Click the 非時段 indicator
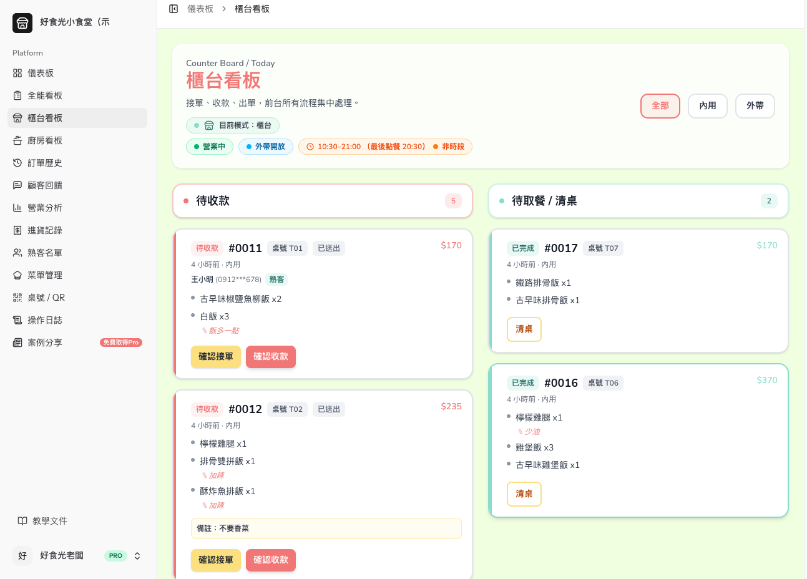Image resolution: width=807 pixels, height=579 pixels. pos(449,147)
